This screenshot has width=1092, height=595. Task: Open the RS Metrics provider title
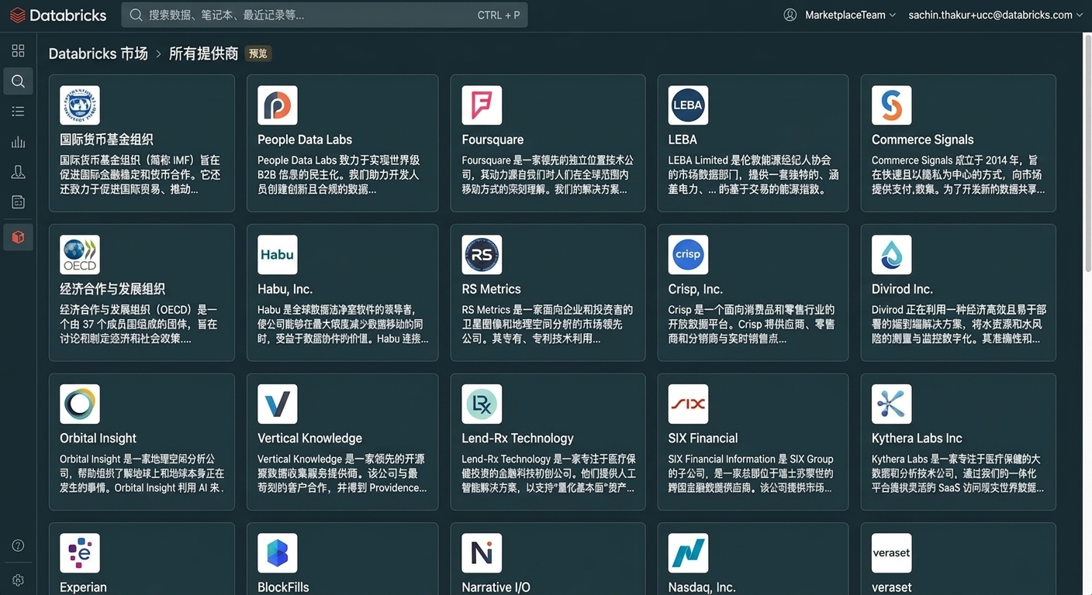tap(491, 289)
